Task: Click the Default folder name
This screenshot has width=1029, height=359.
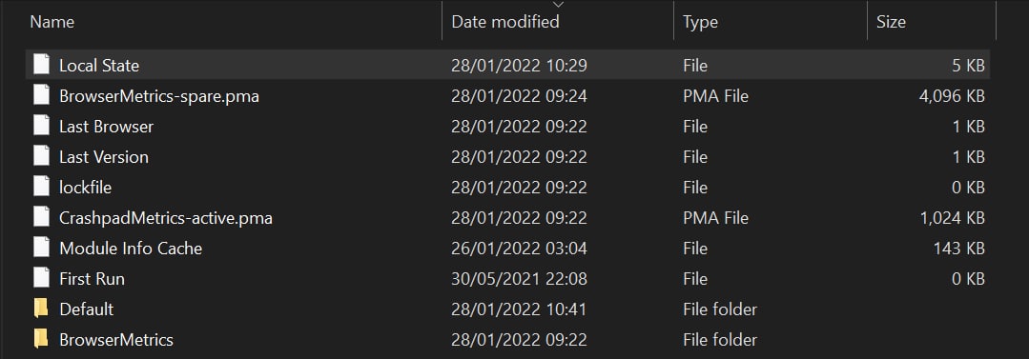Action: [86, 309]
